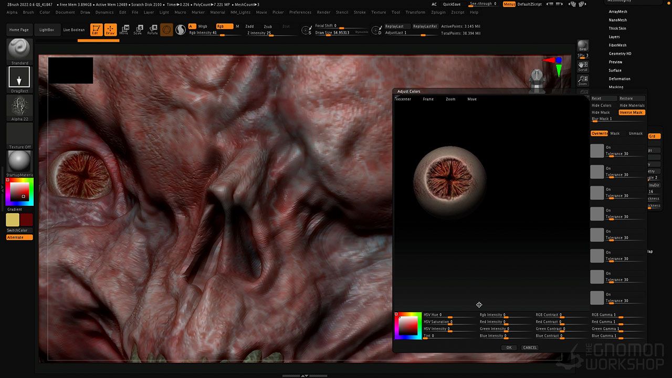Toggle the Inverse Mask option
672x378 pixels.
tap(631, 112)
